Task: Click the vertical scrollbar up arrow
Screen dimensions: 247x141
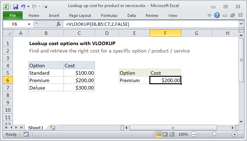Action: point(241,35)
